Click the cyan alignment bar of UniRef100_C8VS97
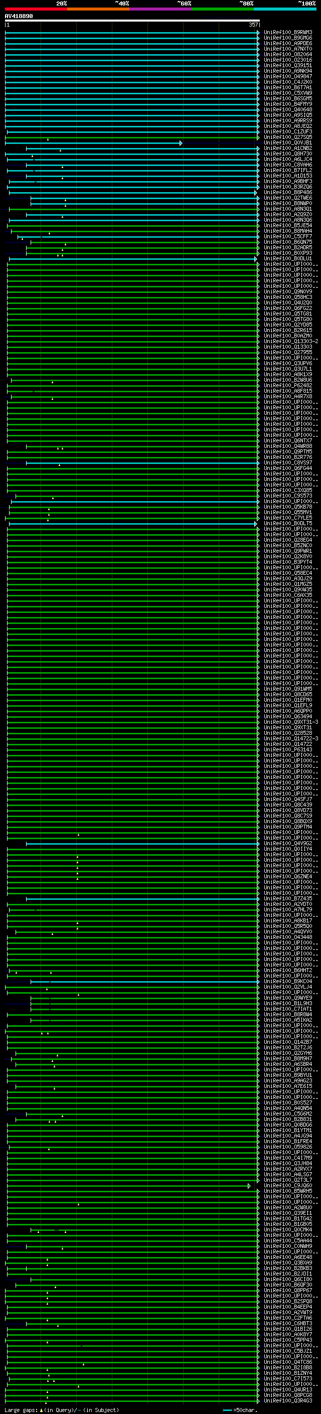 point(142,463)
